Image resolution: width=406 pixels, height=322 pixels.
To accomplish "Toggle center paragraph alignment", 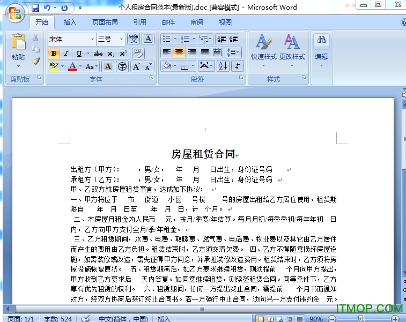I will pos(179,53).
